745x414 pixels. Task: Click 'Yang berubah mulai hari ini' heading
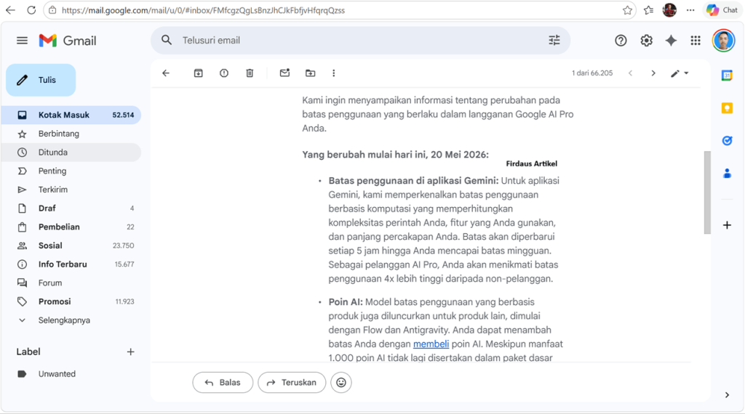point(395,155)
